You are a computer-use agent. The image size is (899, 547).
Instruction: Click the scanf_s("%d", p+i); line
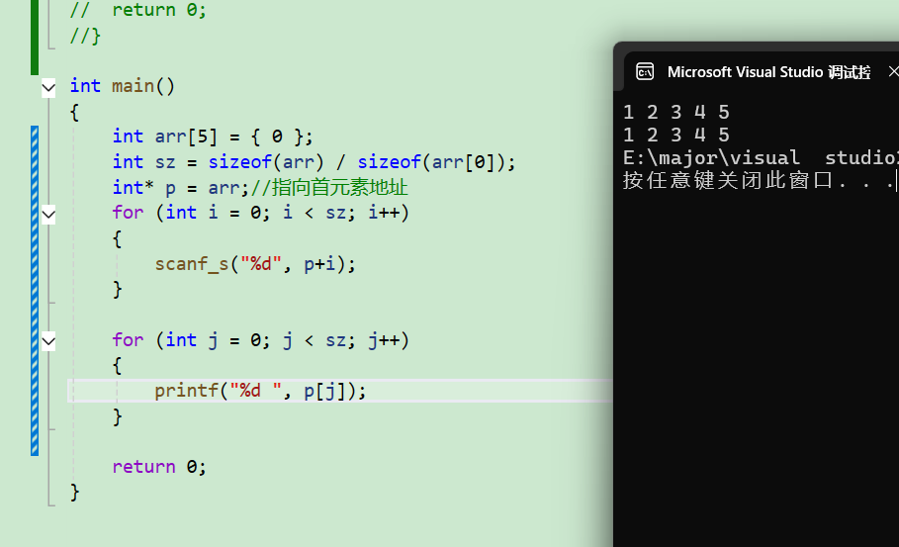(x=255, y=264)
